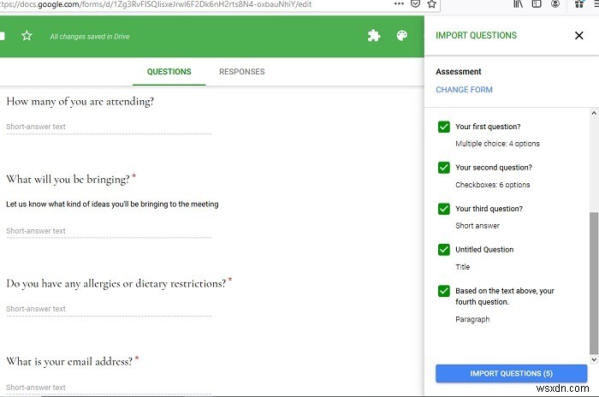Click the import panel scrollbar thumb
Image resolution: width=599 pixels, height=397 pixels.
point(594,283)
